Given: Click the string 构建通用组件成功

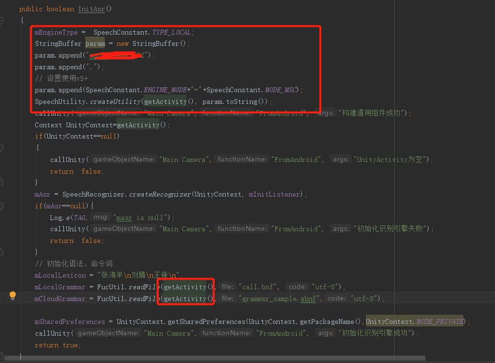Looking at the screenshot, I should coord(371,113).
